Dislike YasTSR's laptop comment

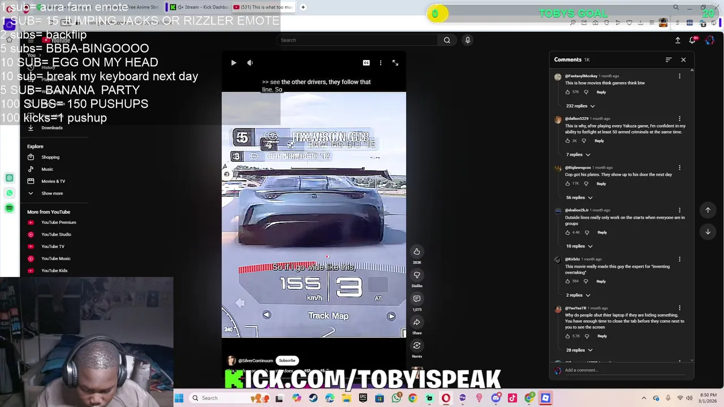coord(587,336)
